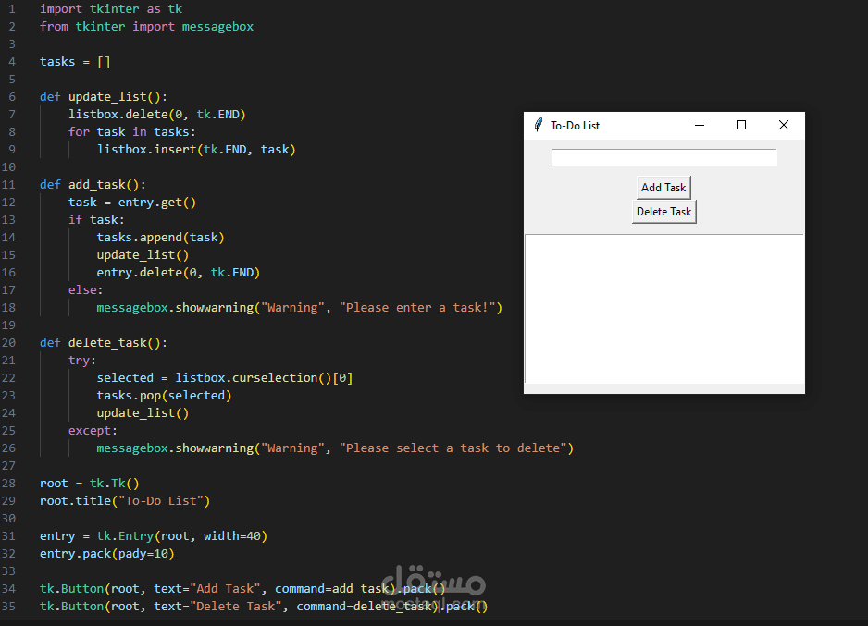
Task: Click 'entry.delete(0, tk.END)' line
Action: click(179, 273)
